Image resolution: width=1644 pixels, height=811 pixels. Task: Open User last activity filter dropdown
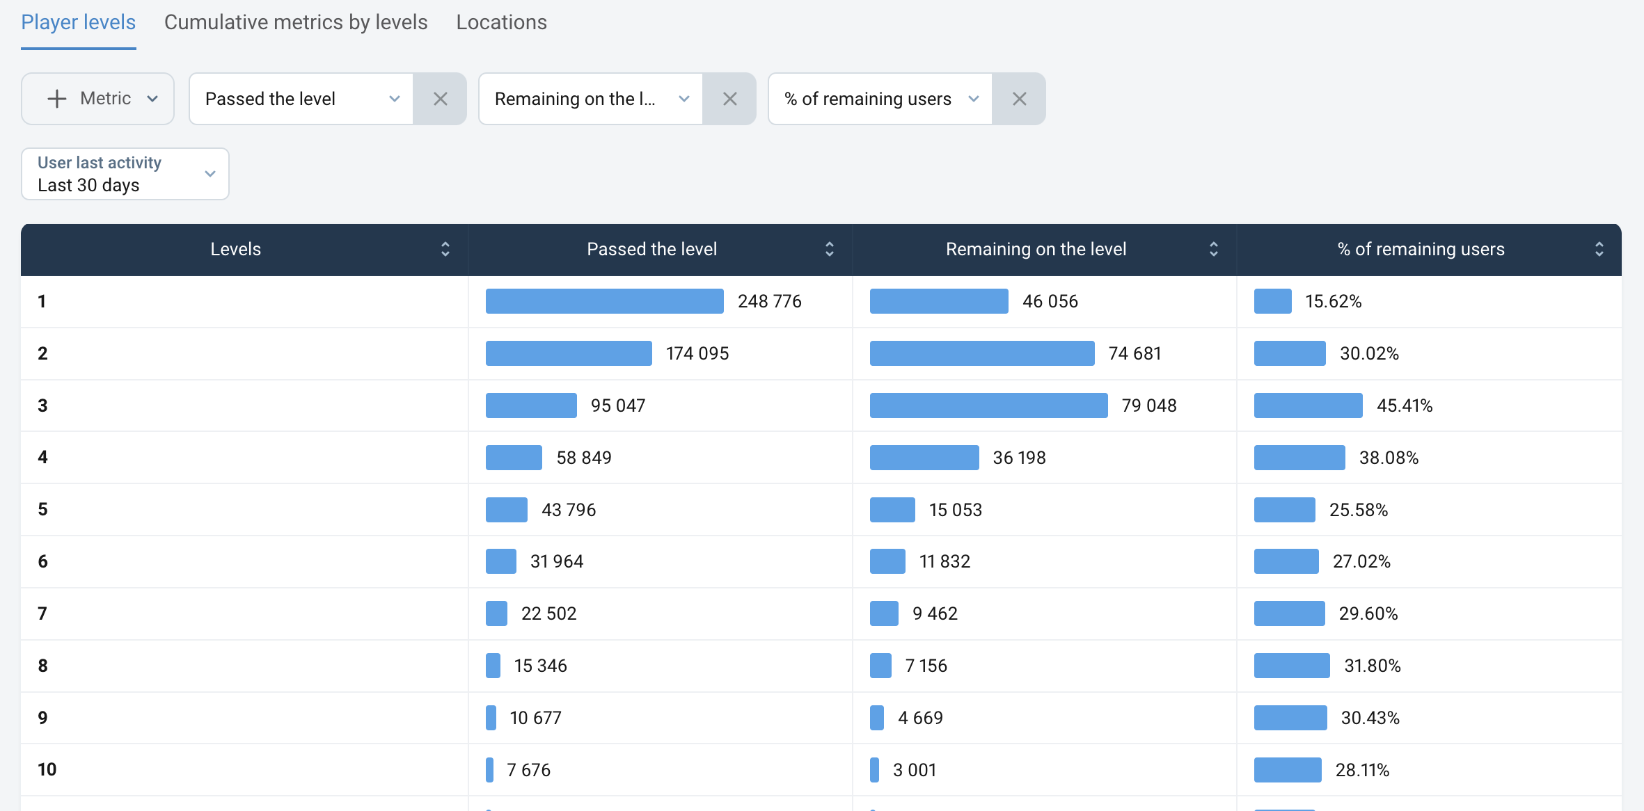[x=125, y=174]
